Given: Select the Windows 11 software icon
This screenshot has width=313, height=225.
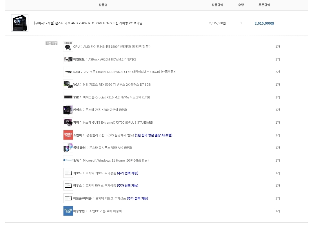Looking at the screenshot, I should click(68, 160).
